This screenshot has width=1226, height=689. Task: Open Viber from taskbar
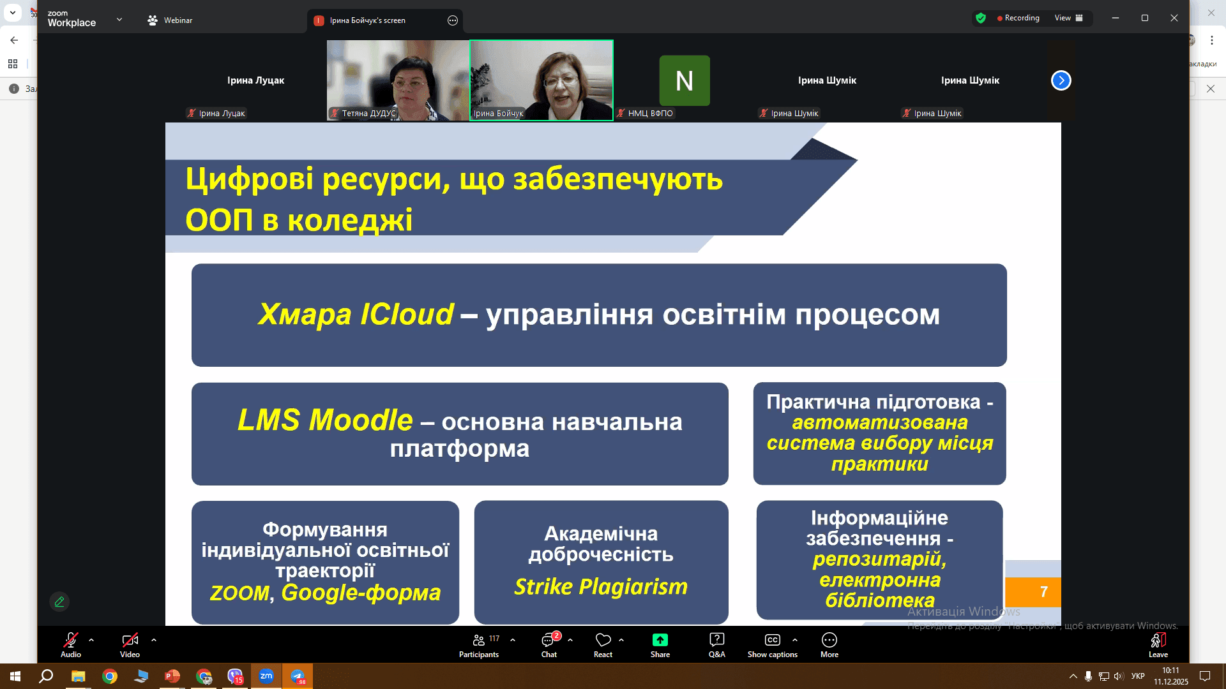[235, 676]
